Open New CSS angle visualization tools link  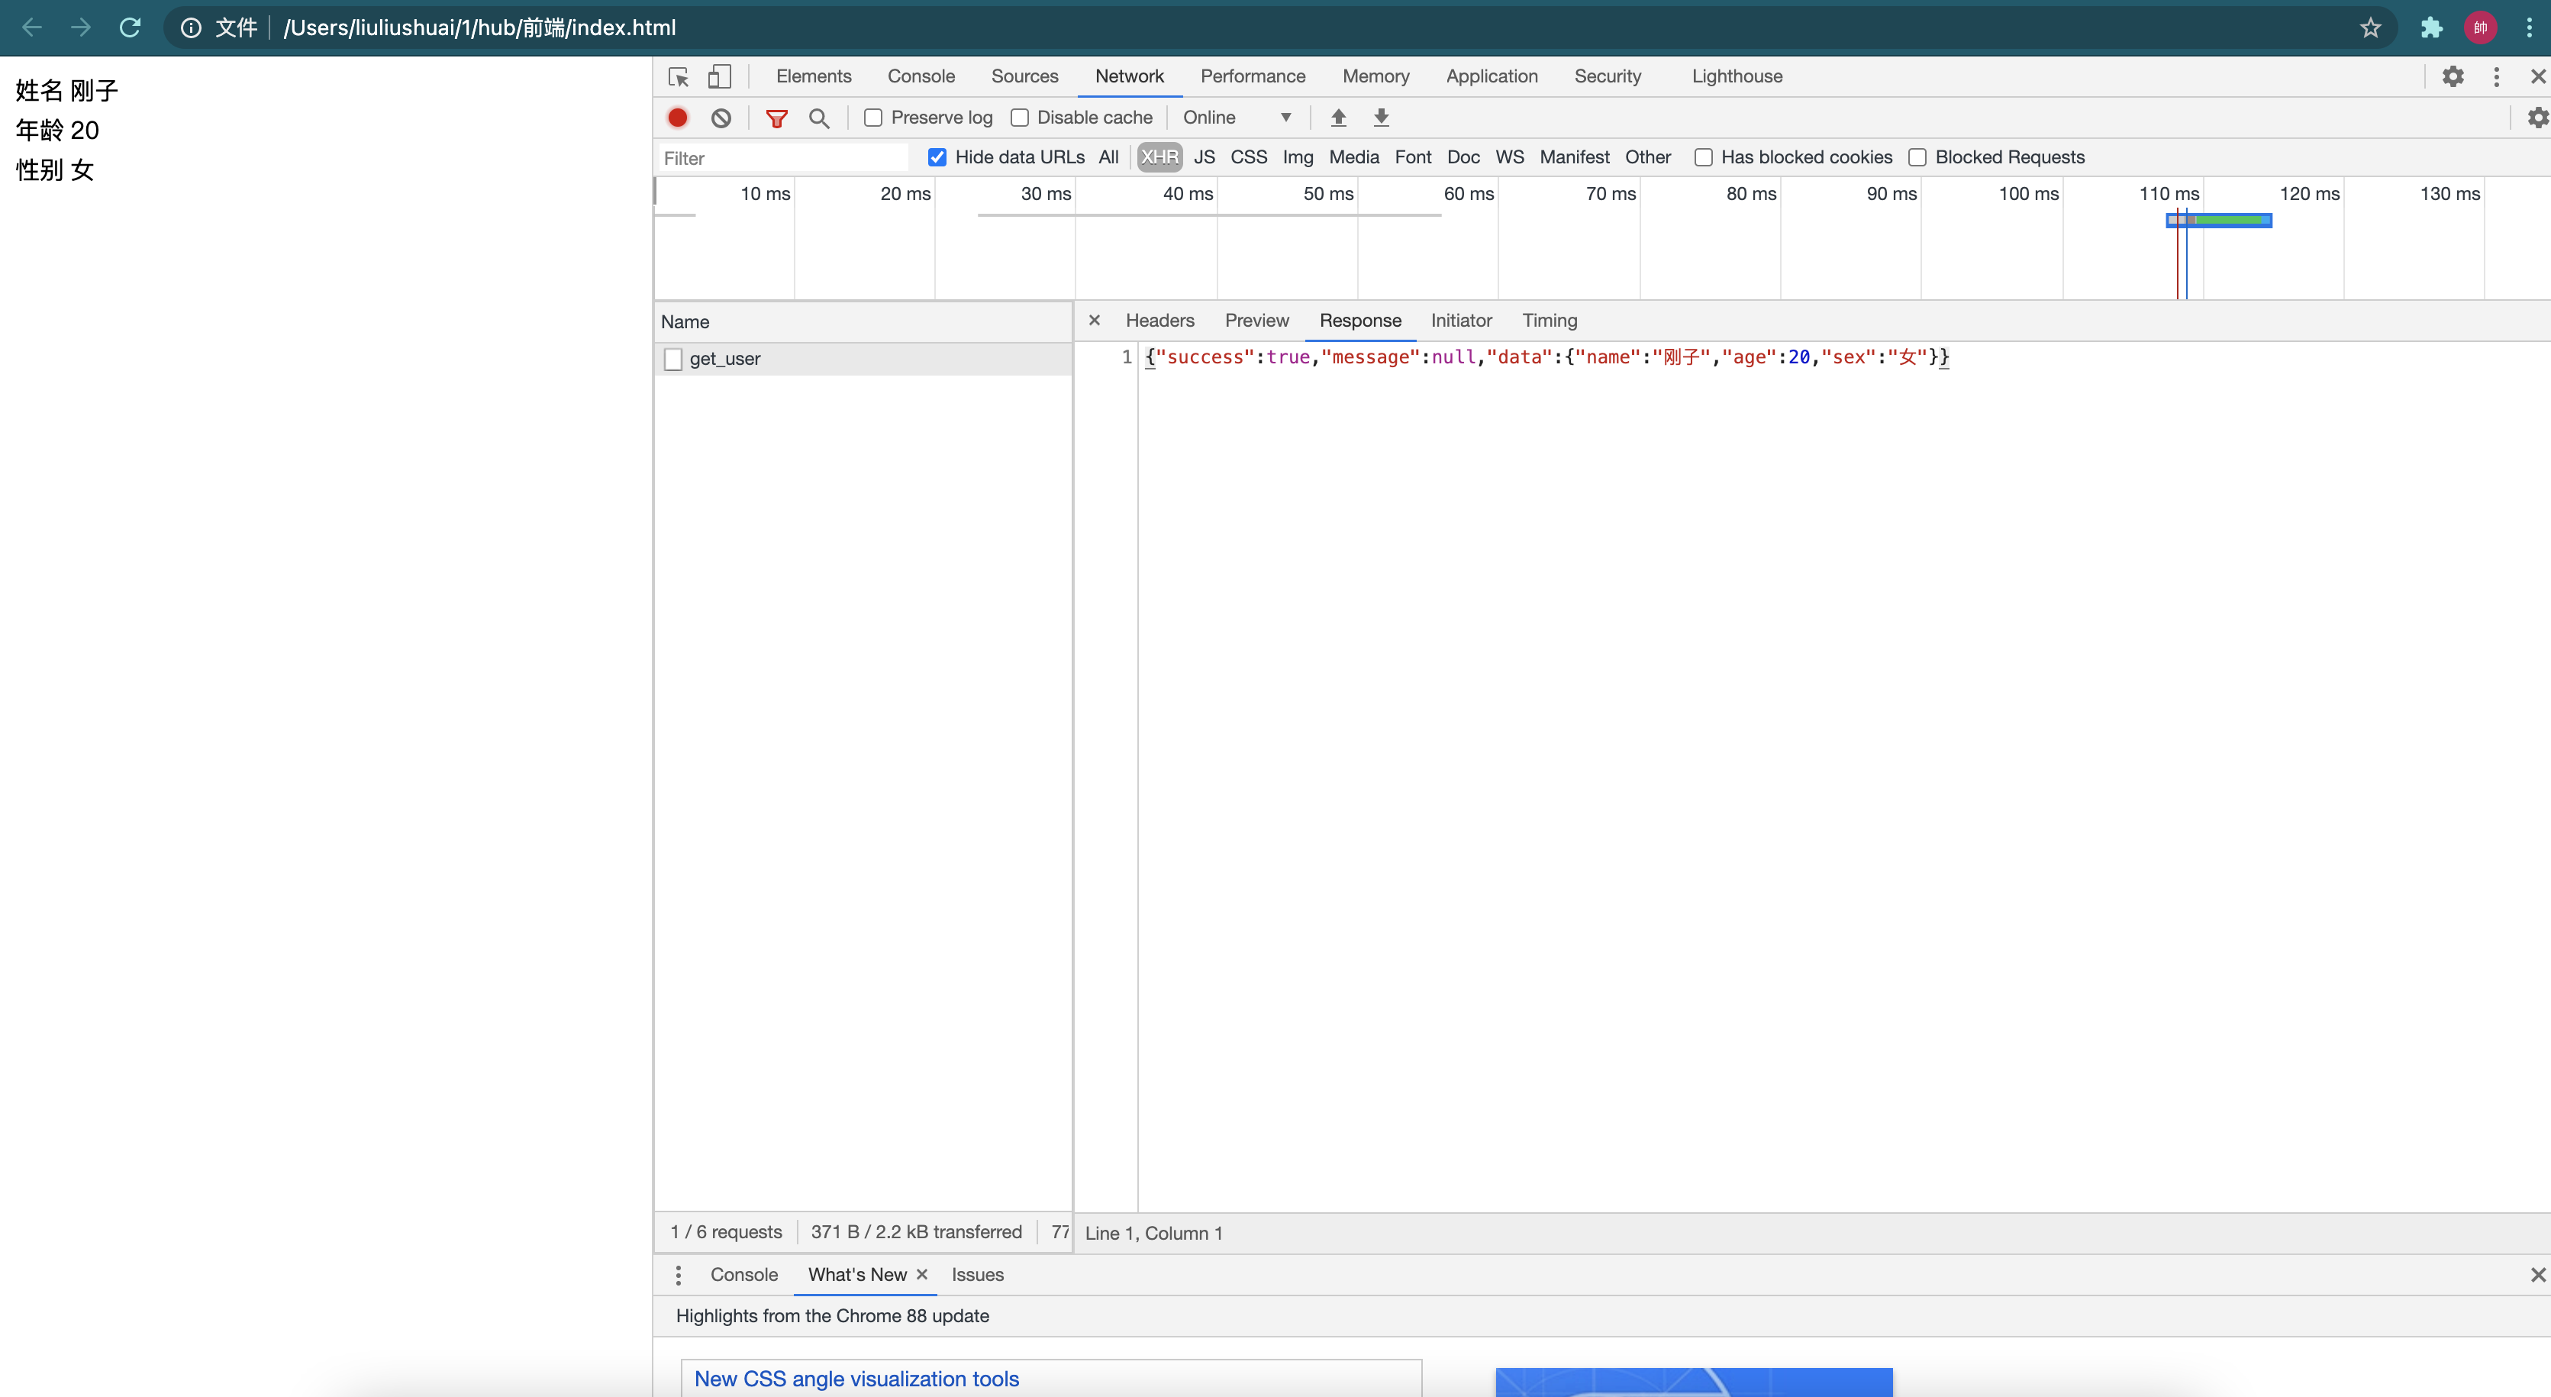coord(856,1378)
